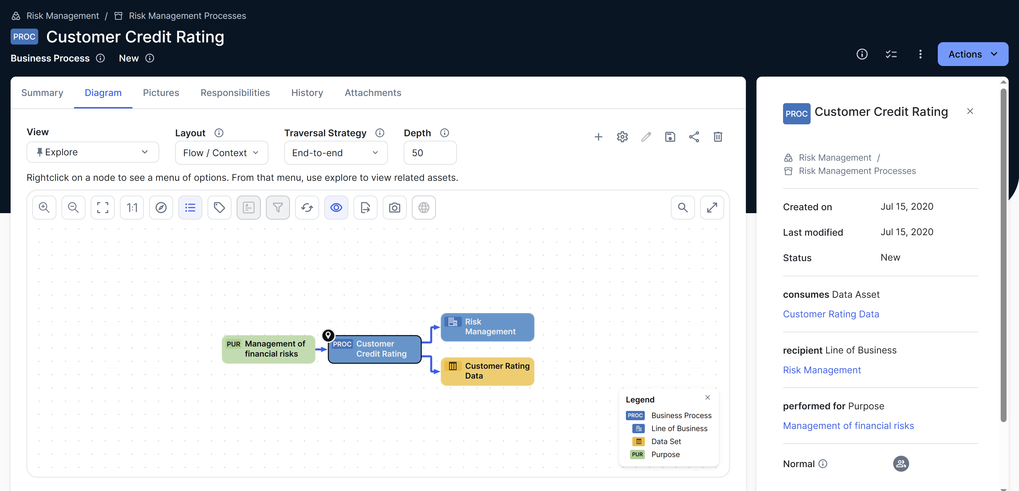The height and width of the screenshot is (491, 1019).
Task: Save the current diagram view
Action: (x=670, y=137)
